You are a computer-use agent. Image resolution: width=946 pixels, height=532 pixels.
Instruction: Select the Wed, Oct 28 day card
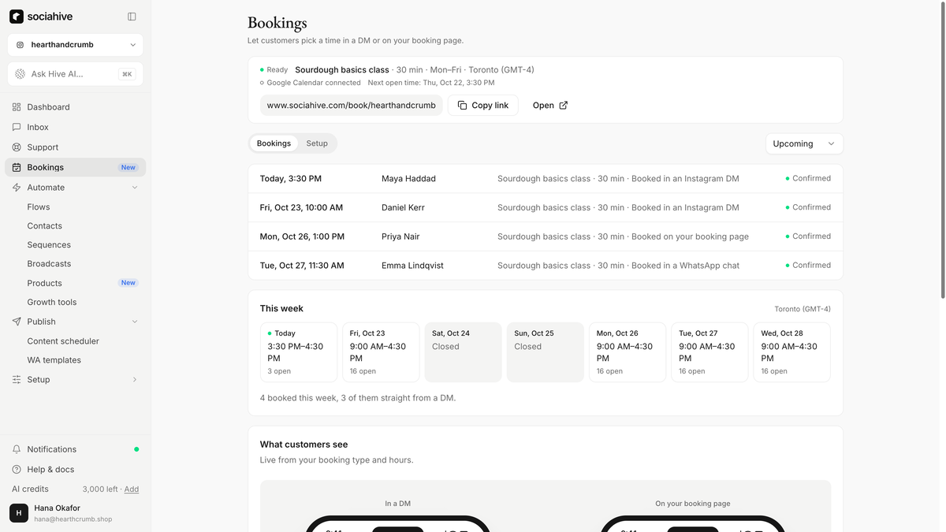tap(791, 352)
